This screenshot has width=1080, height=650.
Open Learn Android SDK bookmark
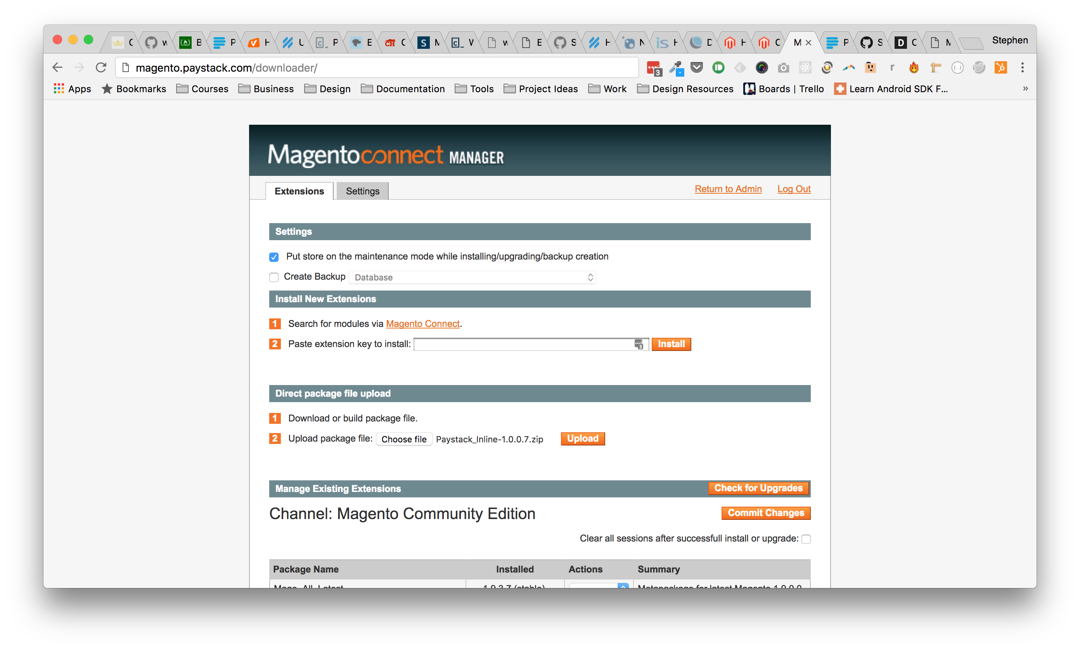pos(891,89)
